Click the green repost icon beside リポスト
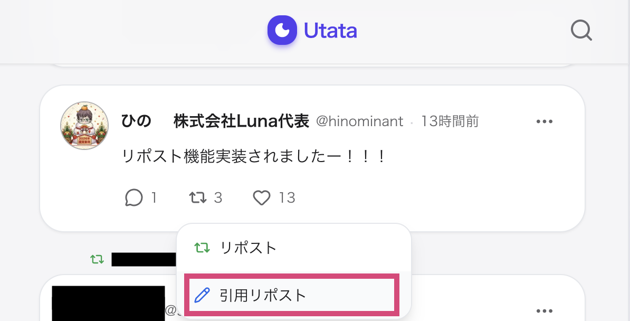This screenshot has height=321, width=630. pyautogui.click(x=203, y=247)
